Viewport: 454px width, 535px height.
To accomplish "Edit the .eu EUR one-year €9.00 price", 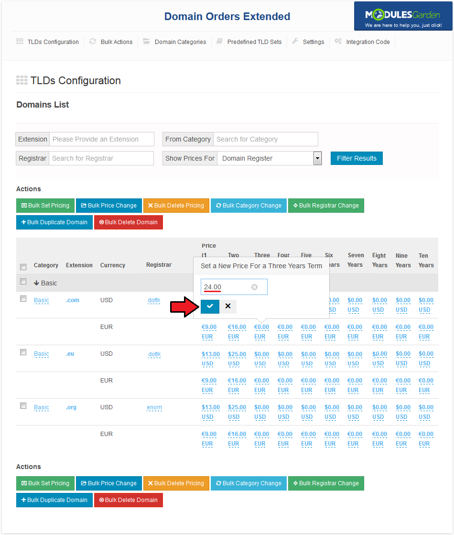I will point(209,385).
